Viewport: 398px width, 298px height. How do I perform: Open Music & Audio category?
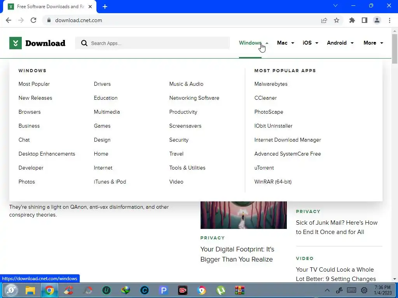[x=186, y=84]
